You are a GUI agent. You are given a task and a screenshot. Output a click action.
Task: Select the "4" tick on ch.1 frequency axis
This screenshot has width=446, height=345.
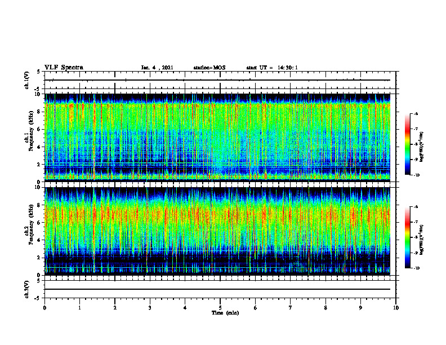click(39, 147)
